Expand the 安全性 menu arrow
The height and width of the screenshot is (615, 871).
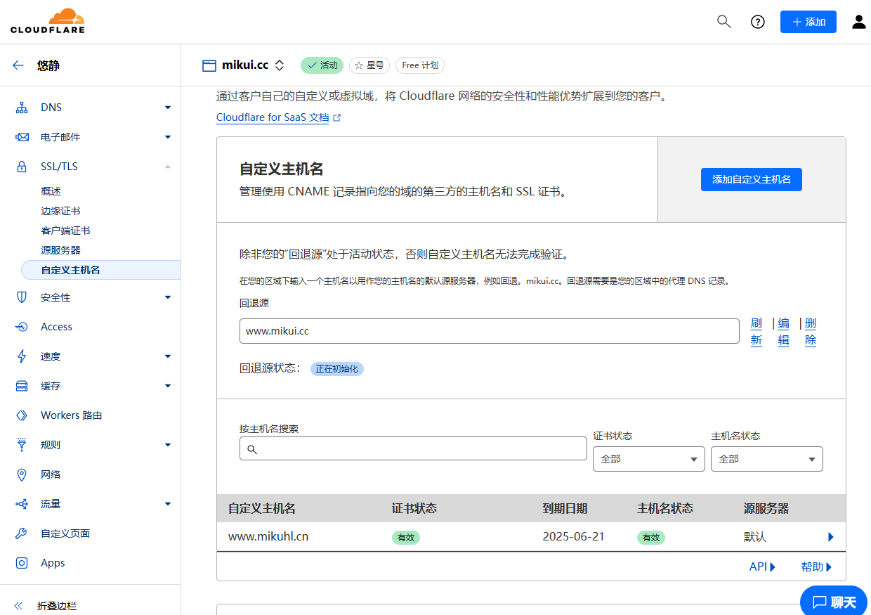[168, 297]
